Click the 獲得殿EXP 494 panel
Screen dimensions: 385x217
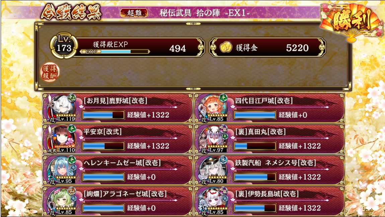tap(139, 47)
